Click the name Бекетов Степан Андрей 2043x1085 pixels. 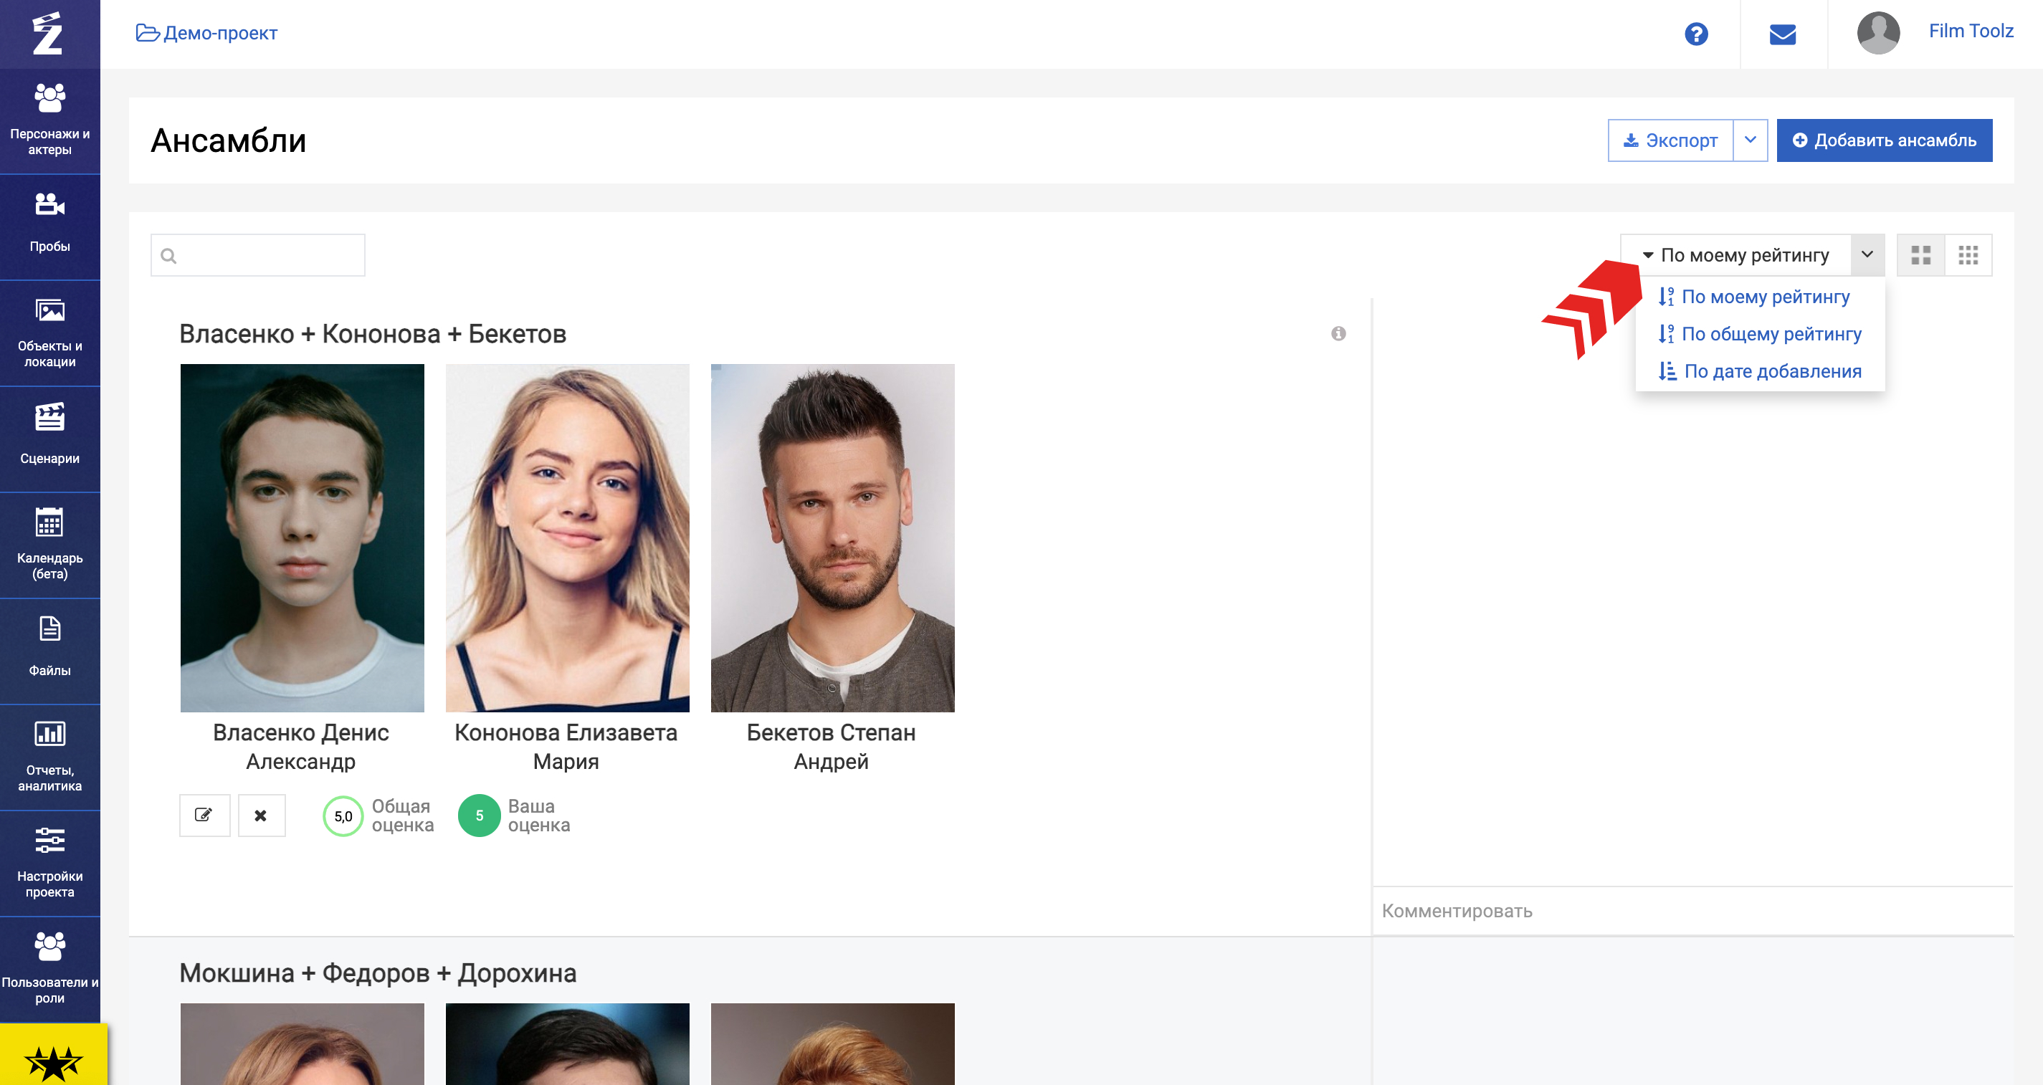tap(831, 746)
